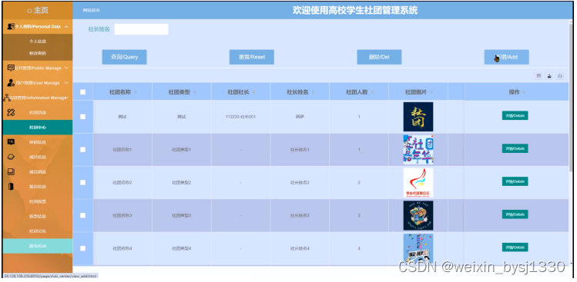Click the 社长姓名 search input field

tap(141, 29)
